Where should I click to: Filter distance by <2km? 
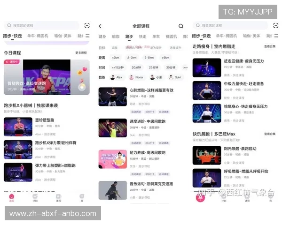tap(116, 58)
